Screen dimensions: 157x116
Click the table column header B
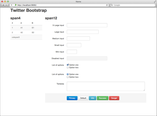point(32,23)
